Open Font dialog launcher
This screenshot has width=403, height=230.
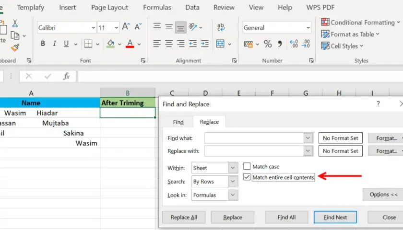tap(143, 60)
